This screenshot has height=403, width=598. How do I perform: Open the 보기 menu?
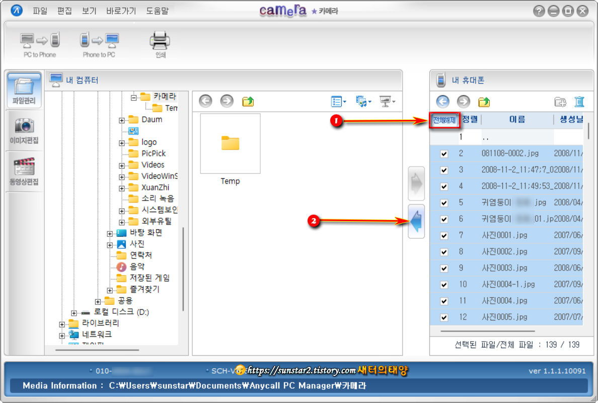tap(89, 11)
